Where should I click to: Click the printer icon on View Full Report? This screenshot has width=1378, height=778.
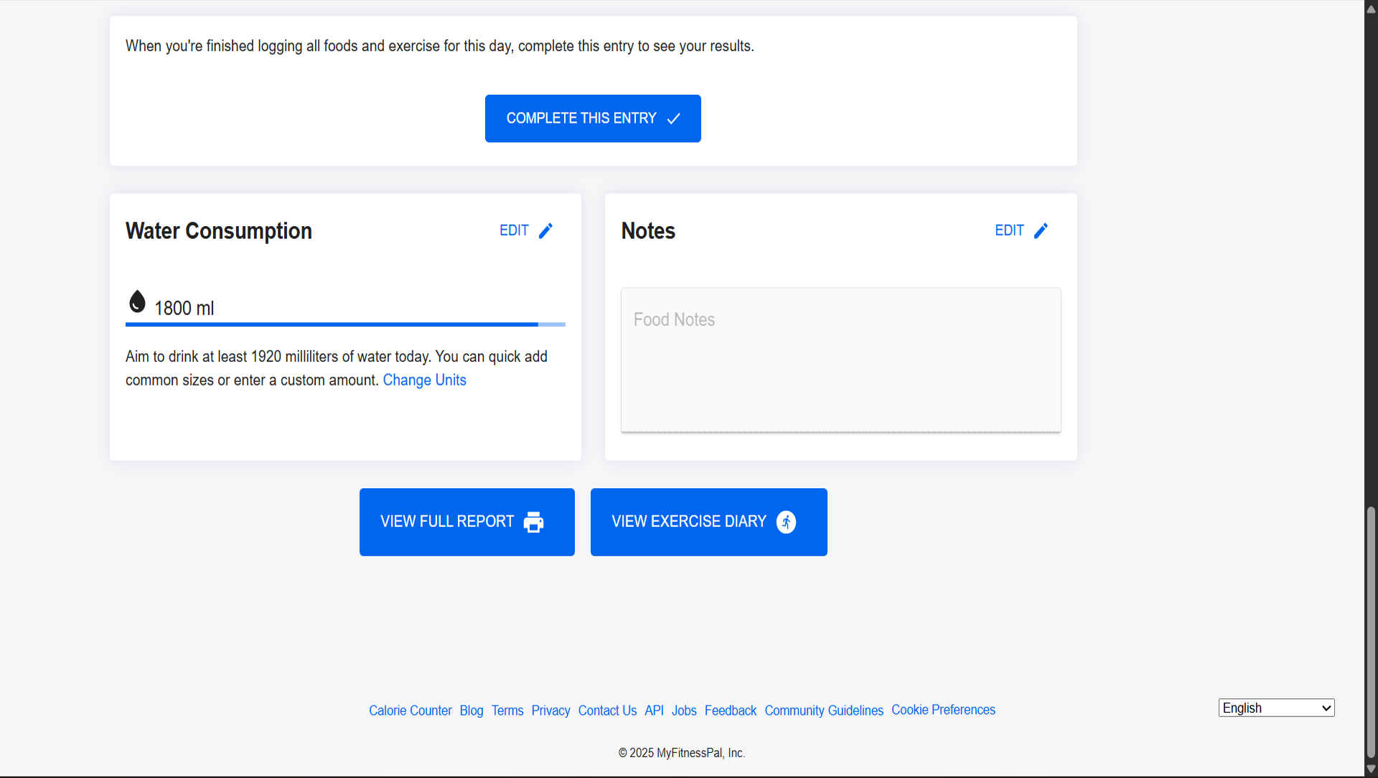533,522
